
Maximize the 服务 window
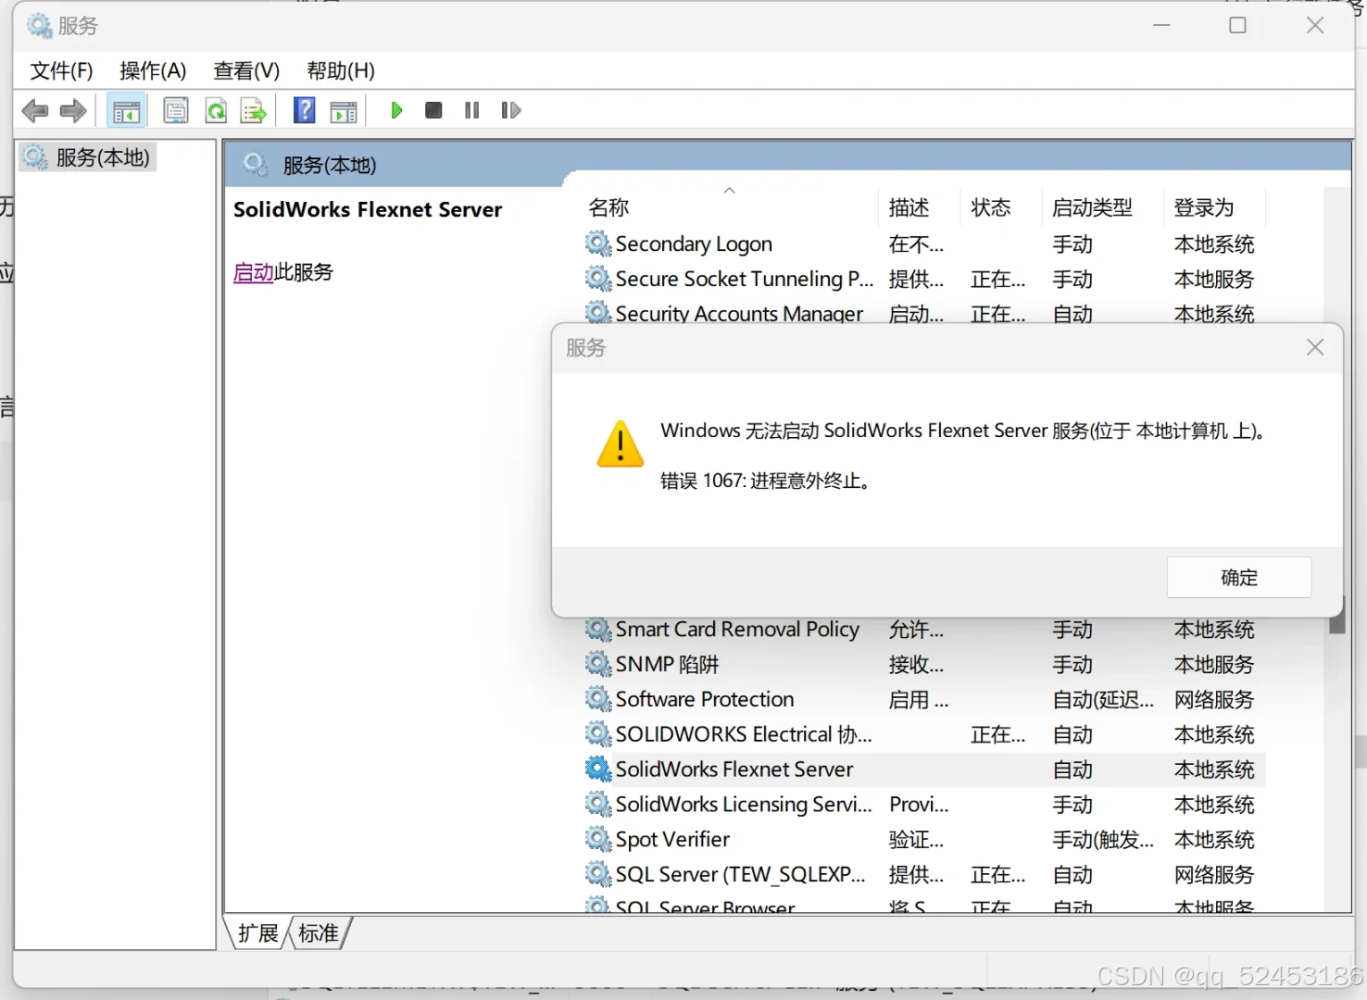click(1237, 26)
